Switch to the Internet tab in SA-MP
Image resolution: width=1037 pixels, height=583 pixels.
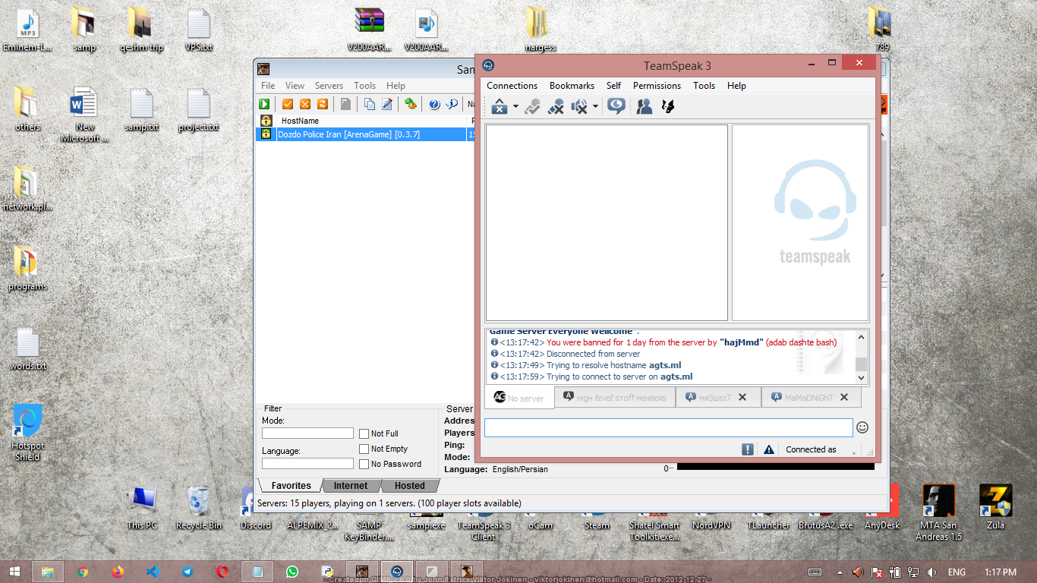coord(350,486)
